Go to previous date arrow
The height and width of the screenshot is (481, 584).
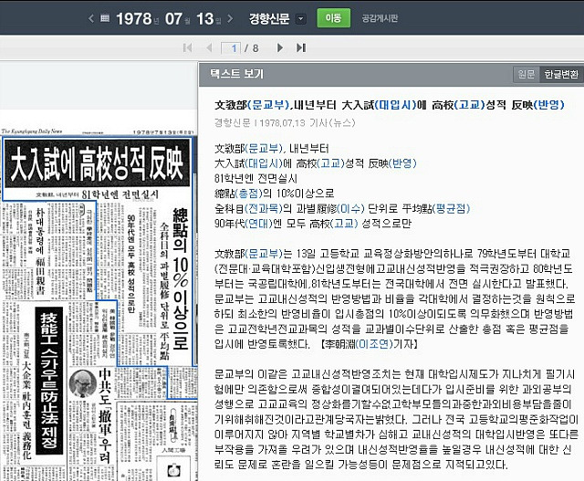coord(91,18)
